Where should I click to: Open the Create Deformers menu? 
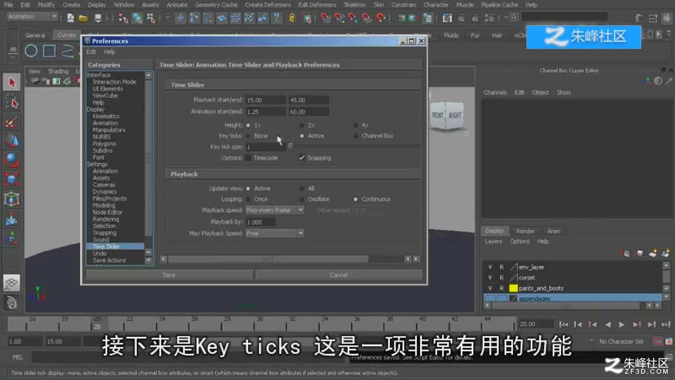(268, 5)
